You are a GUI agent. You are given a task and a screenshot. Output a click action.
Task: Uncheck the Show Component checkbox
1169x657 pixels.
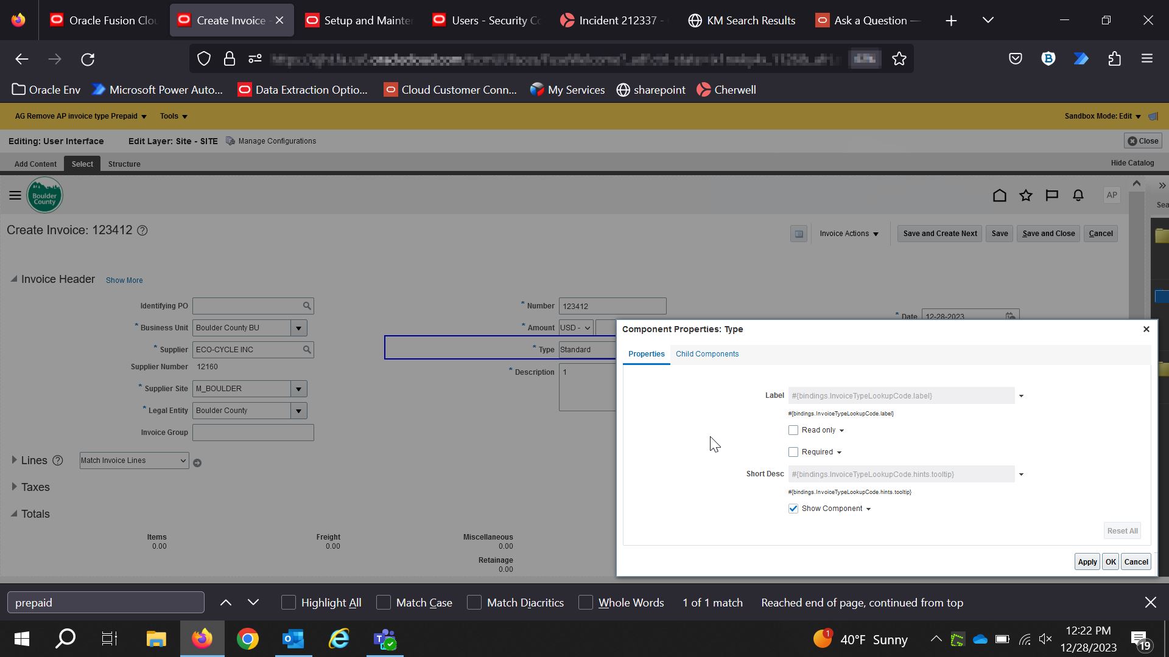793,509
